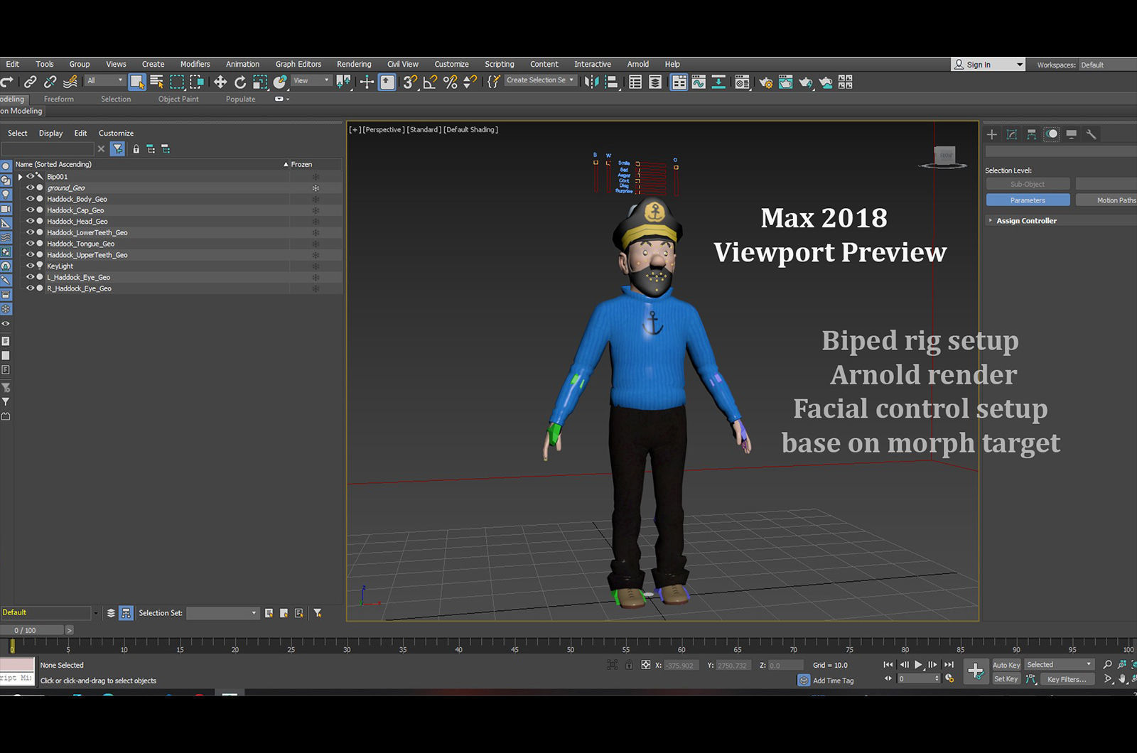1137x753 pixels.
Task: Open Create Selection Set dropdown
Action: [541, 80]
